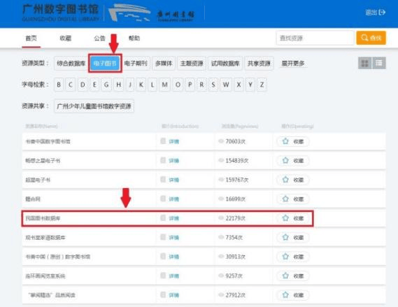The width and height of the screenshot is (398, 307).
Task: Filter resources by letter C
Action: [71, 85]
